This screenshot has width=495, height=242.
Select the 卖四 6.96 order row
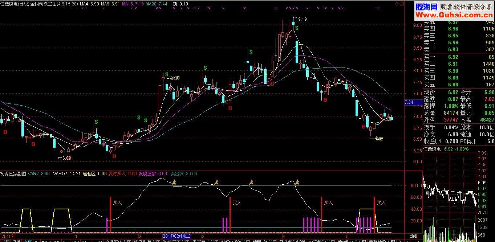(x=459, y=29)
